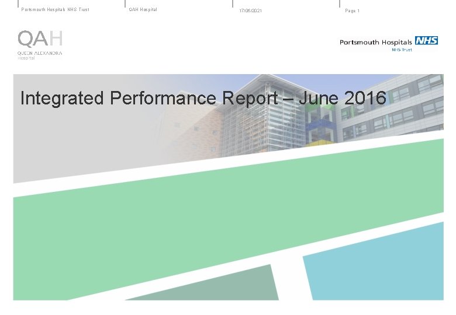Click 'QUEEN ALEXANDRA' text under QAH logo

(40, 53)
